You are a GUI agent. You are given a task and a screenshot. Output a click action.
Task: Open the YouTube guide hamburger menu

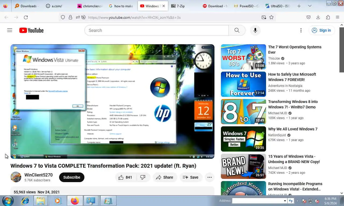(10, 30)
